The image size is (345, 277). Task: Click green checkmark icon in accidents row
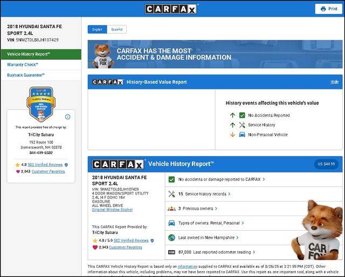pyautogui.click(x=171, y=179)
